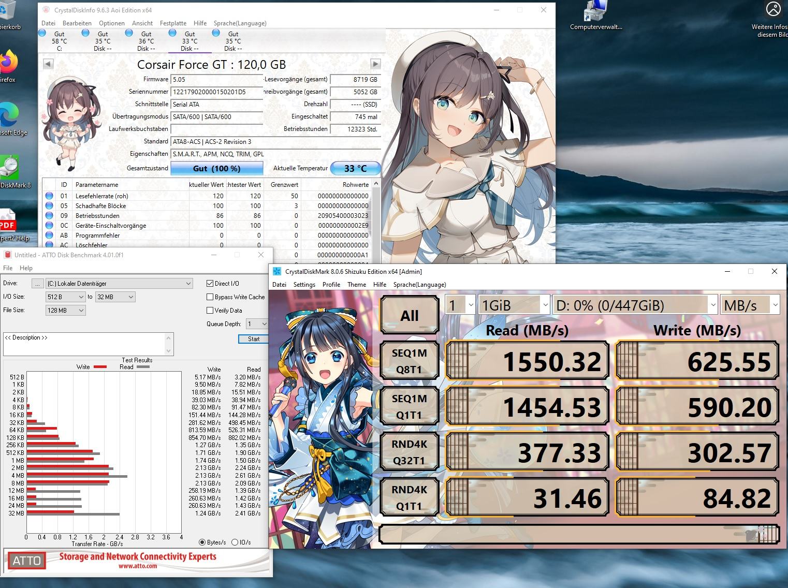Click CrystalDiskMark title bar snowflake icon
The height and width of the screenshot is (588, 788).
277,271
